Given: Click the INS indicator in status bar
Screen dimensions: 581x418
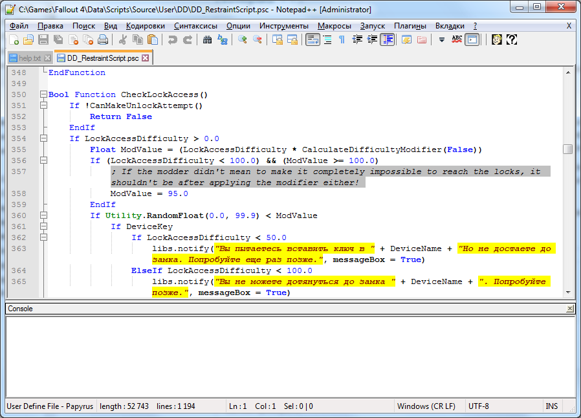Looking at the screenshot, I should 551,406.
